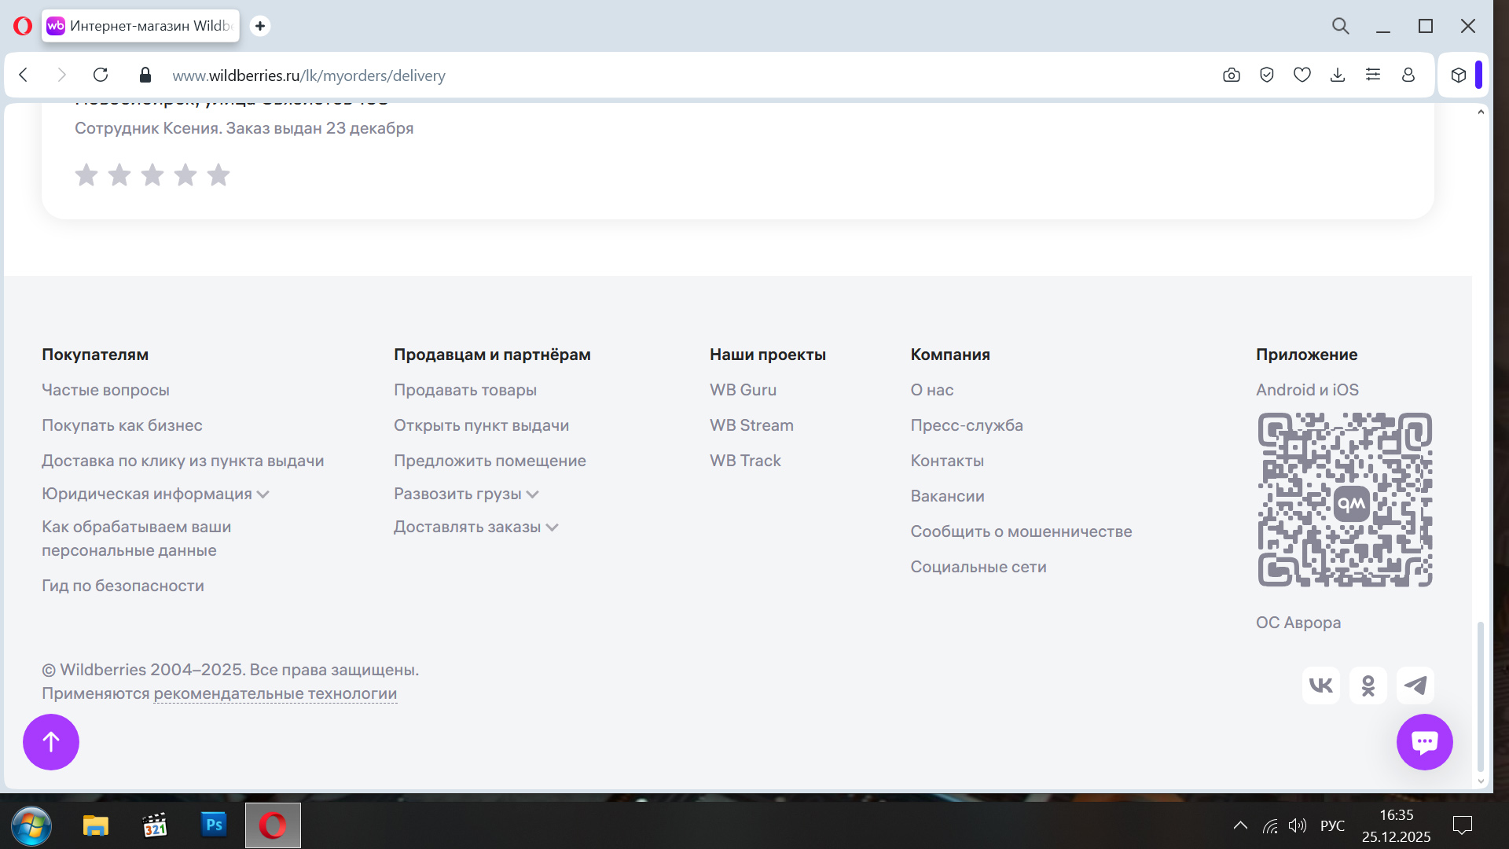Open Покупать как бизнес link
This screenshot has height=849, width=1509.
tap(122, 425)
